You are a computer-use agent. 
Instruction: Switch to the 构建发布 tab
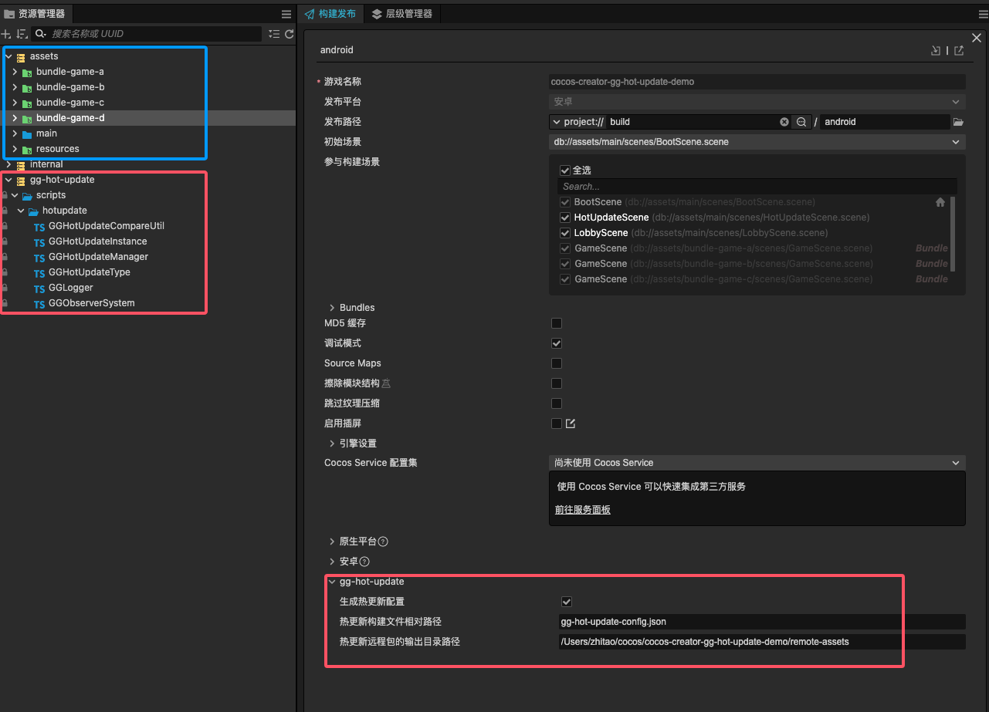click(330, 14)
